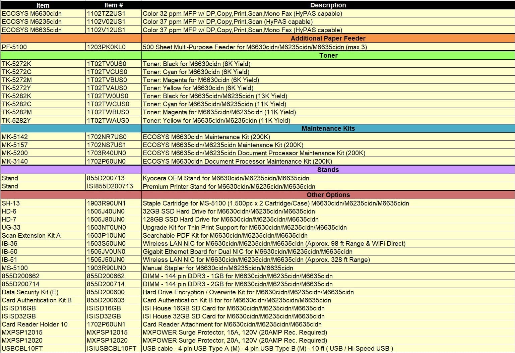The height and width of the screenshot is (353, 515).
Task: Click the ECOSYS M6630cidn item cell
Action: tap(32, 14)
